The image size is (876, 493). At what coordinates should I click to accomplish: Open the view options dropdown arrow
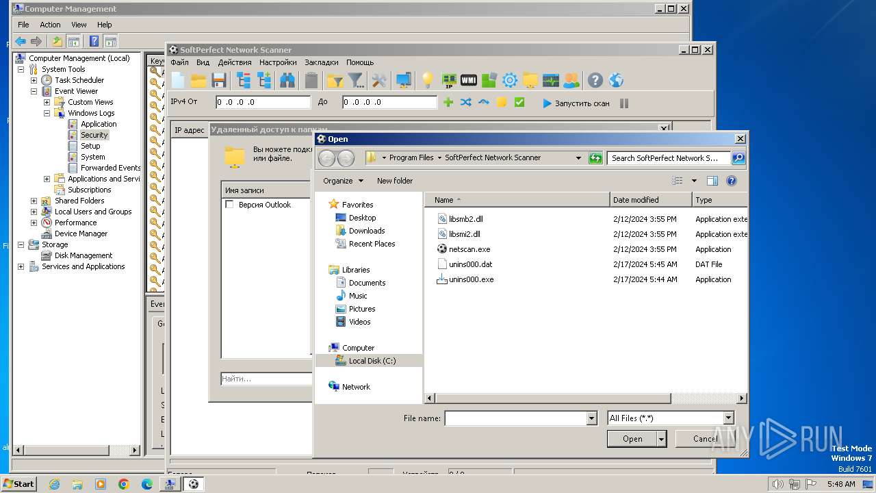(694, 181)
